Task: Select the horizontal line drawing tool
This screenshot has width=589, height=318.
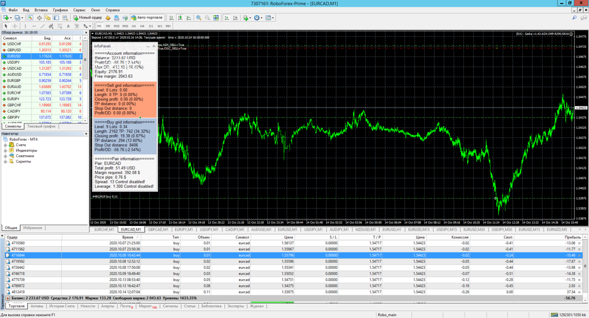Action: 34,26
